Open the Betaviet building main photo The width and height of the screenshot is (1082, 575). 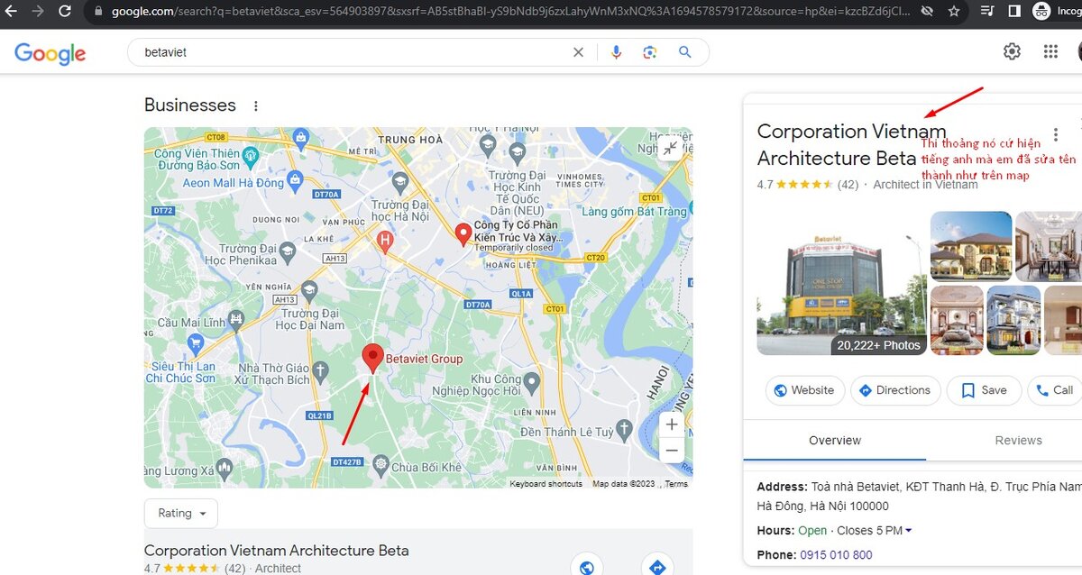coord(841,283)
